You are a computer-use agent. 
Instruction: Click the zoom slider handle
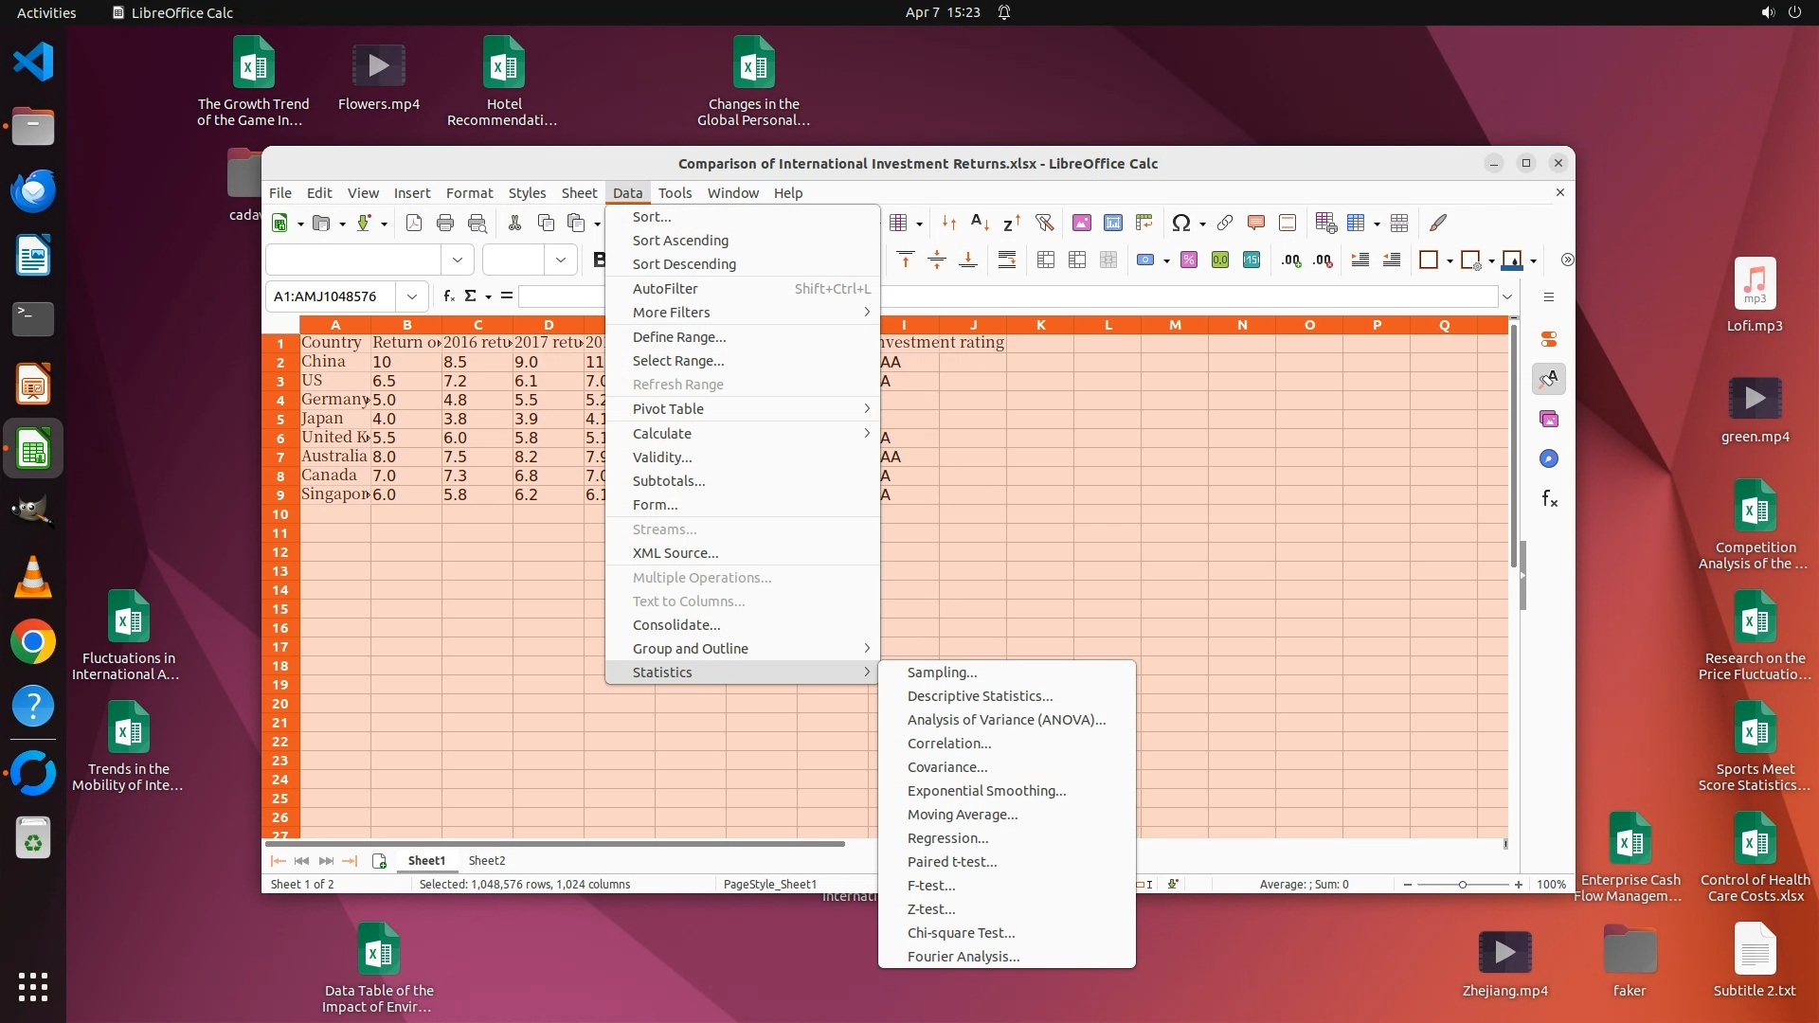pos(1463,885)
